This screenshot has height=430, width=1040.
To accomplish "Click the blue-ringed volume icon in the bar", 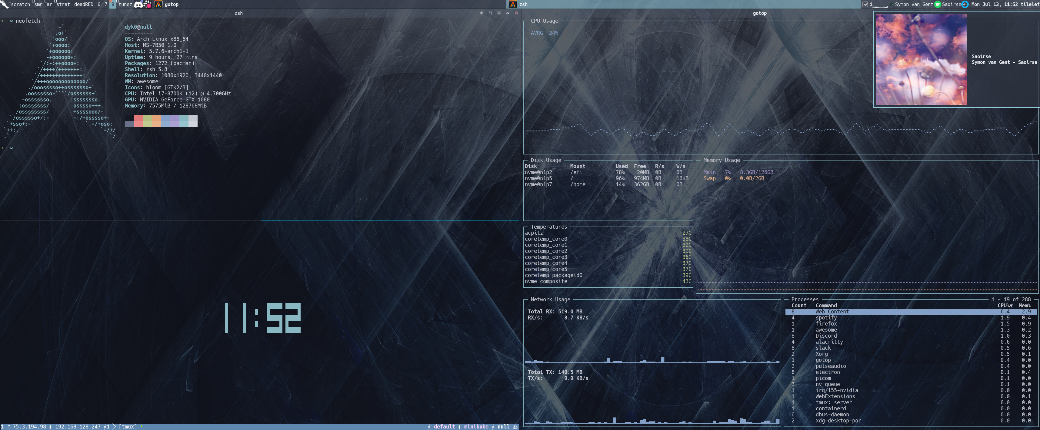I will coord(965,5).
